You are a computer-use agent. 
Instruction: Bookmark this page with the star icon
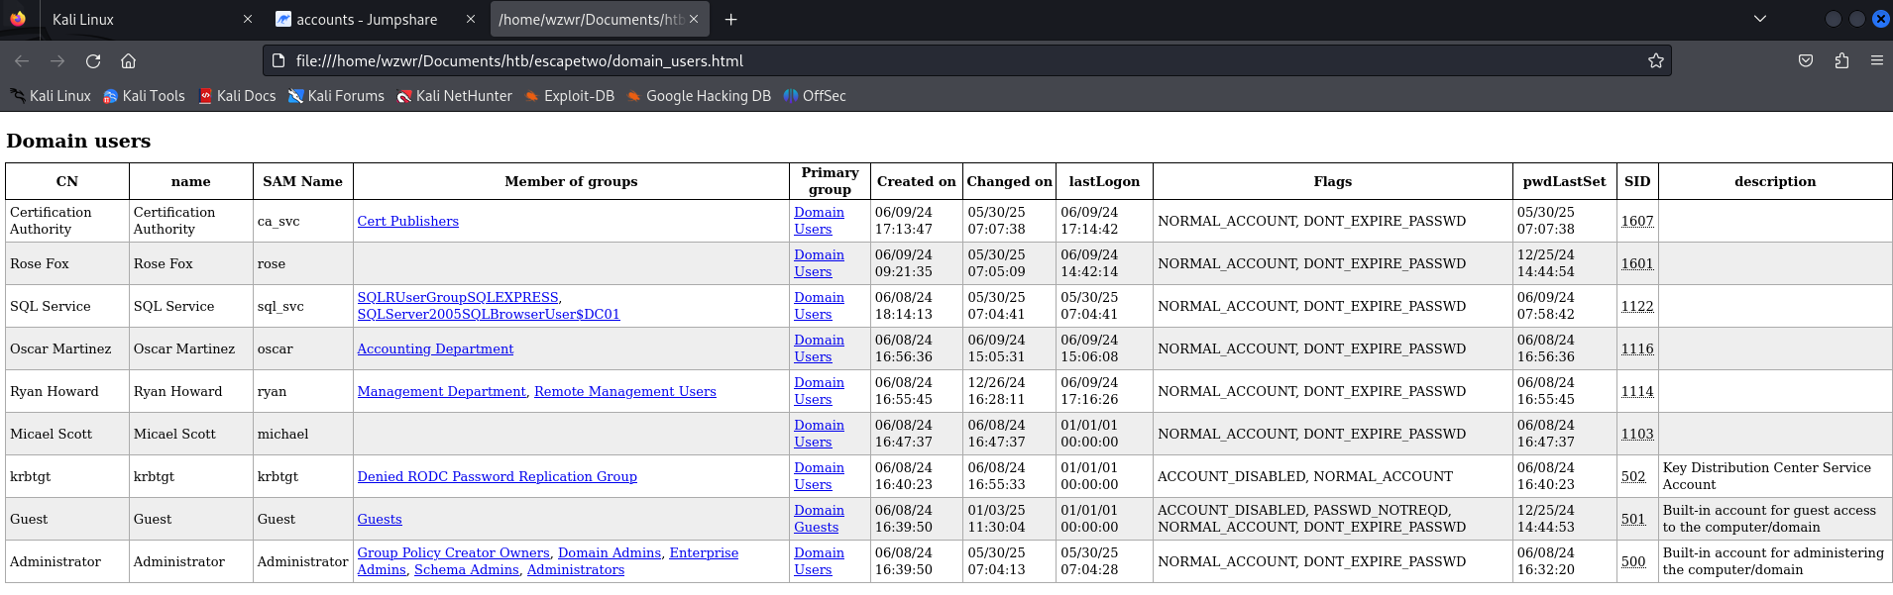coord(1655,61)
